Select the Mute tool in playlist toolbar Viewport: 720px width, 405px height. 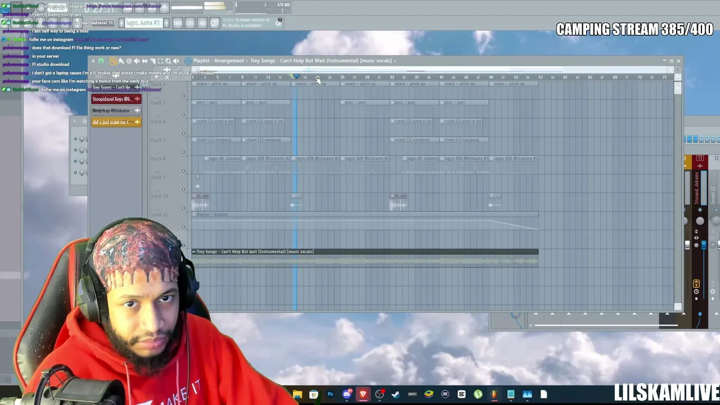pyautogui.click(x=137, y=61)
